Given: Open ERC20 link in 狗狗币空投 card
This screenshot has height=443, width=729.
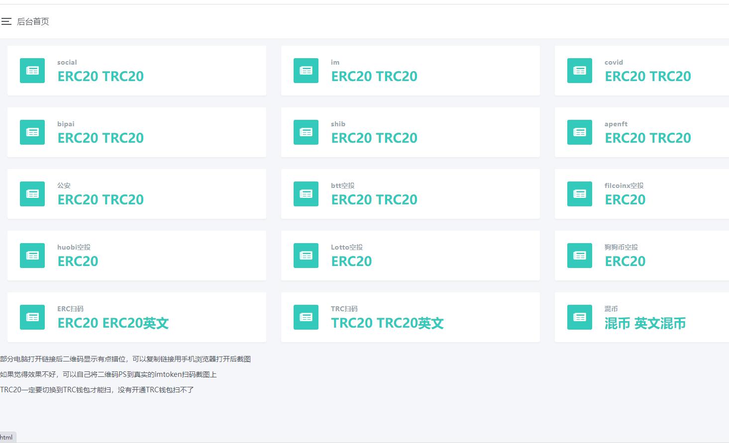Looking at the screenshot, I should coord(625,262).
